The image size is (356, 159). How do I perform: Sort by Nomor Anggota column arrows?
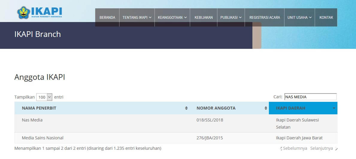pyautogui.click(x=266, y=108)
